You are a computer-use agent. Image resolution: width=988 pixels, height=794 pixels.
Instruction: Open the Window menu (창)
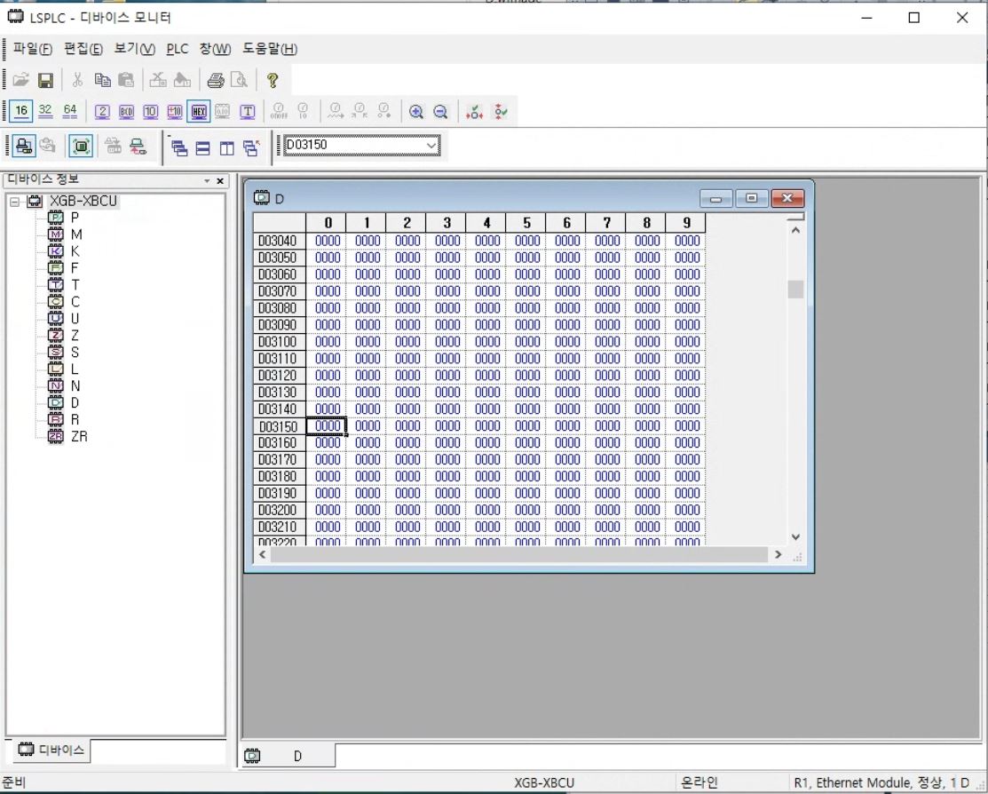click(215, 49)
